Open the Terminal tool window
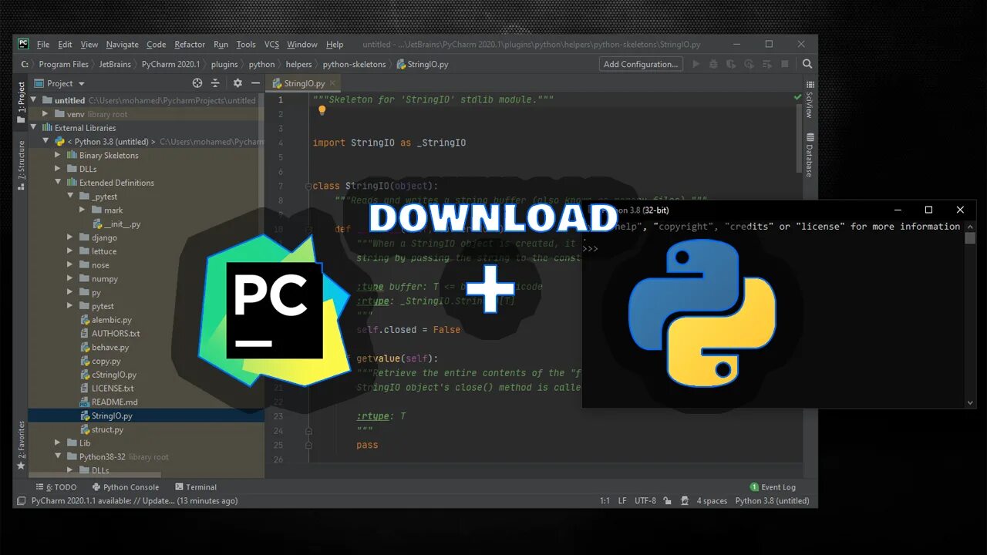This screenshot has height=555, width=987. click(196, 487)
